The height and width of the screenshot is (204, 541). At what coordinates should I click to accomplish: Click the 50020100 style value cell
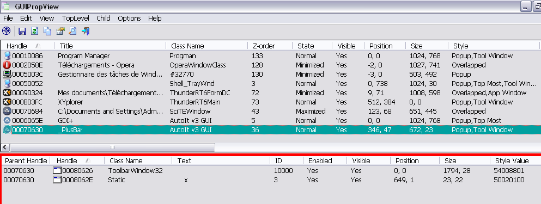[x=509, y=180]
